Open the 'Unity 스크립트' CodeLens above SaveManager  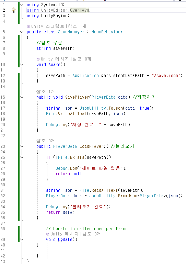(x=48, y=26)
